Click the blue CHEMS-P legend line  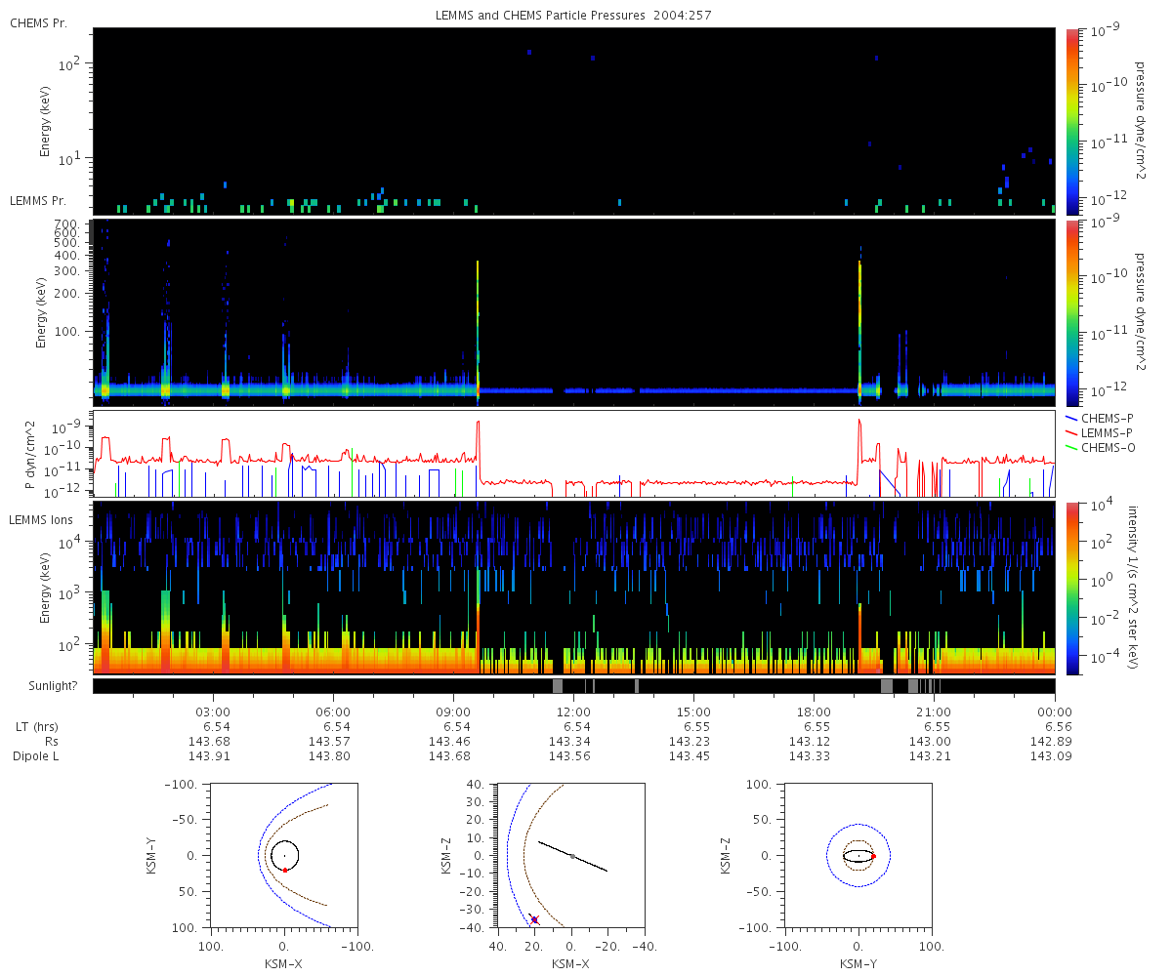[1072, 417]
